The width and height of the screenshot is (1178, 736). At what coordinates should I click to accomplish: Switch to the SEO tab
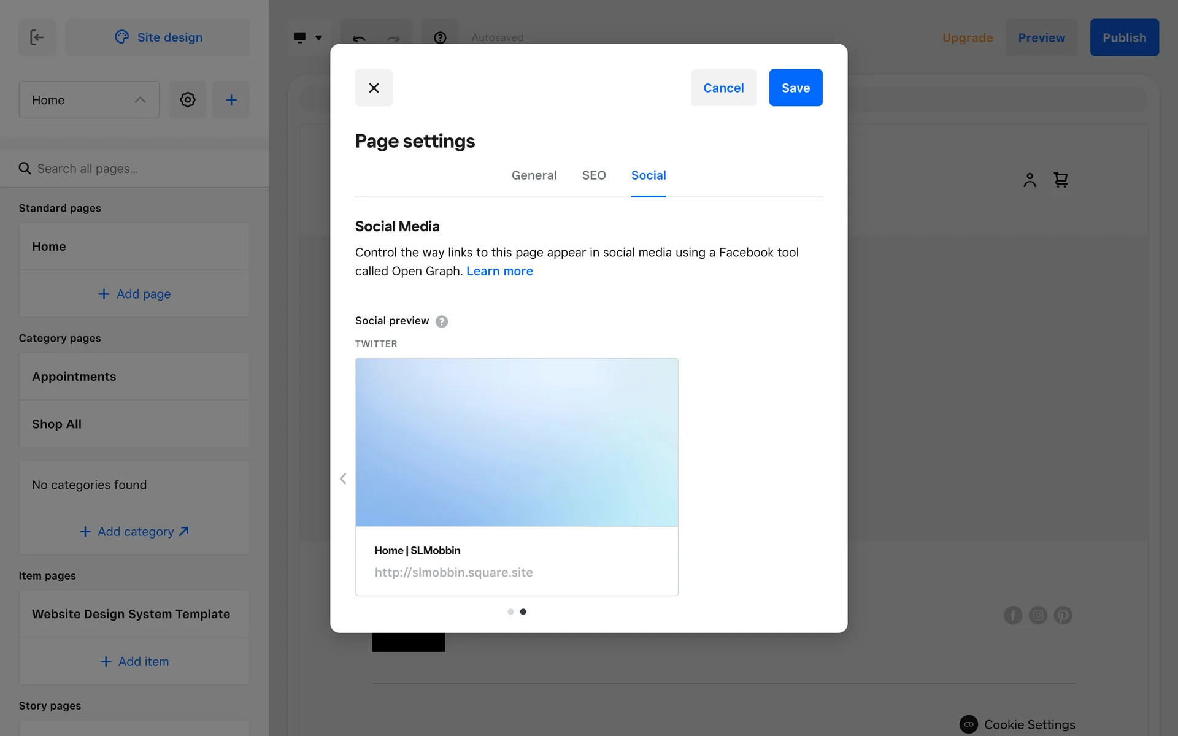[x=593, y=175]
